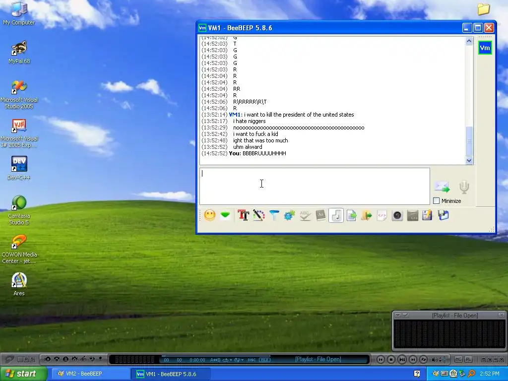Adjust the jetAudio volume slider

click(x=444, y=359)
